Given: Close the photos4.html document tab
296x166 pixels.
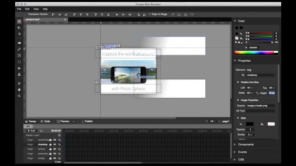Looking at the screenshot, I should (65, 19).
